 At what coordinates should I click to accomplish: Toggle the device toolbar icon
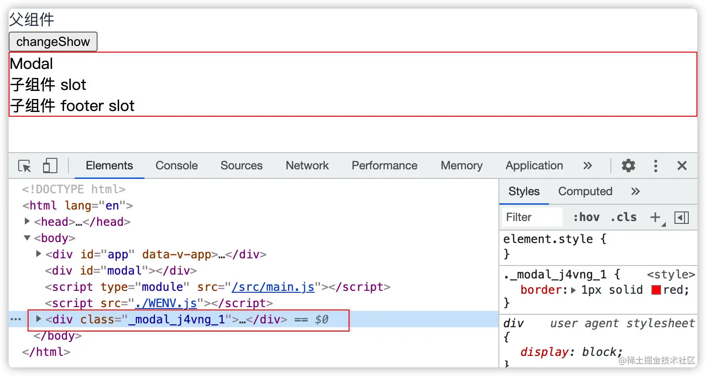click(x=50, y=166)
